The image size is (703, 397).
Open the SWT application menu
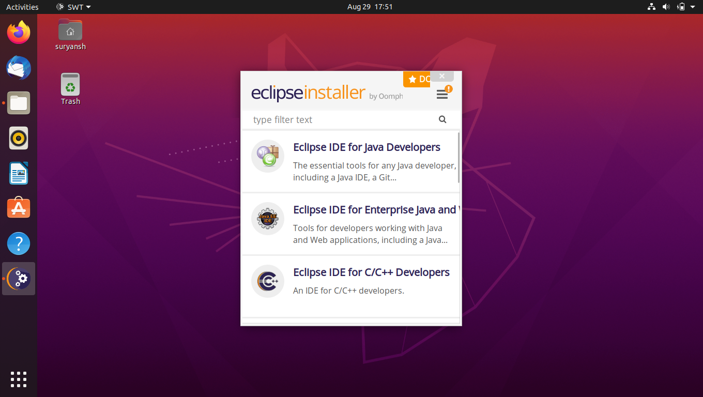pyautogui.click(x=73, y=7)
